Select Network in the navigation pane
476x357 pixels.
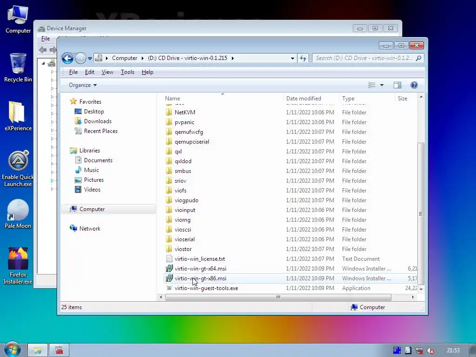coord(90,229)
